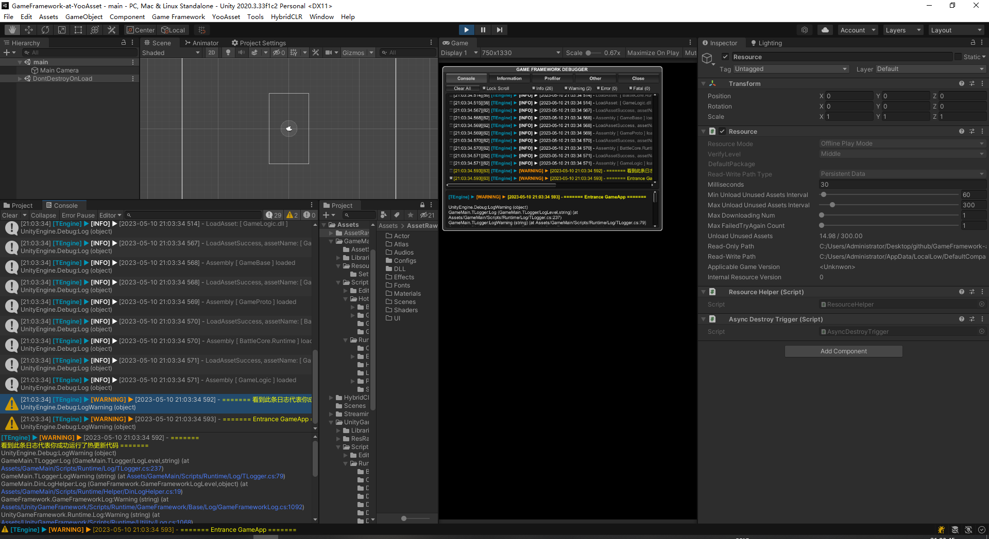
Task: Open the Layers dropdown
Action: [x=903, y=30]
